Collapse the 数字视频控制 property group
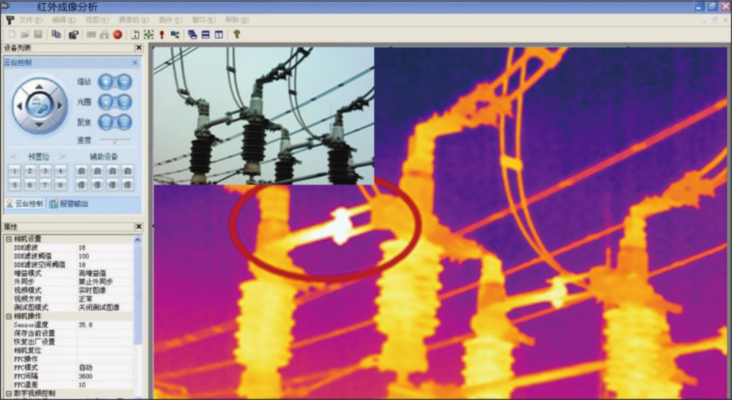Viewport: 732px width, 400px height. click(x=8, y=393)
